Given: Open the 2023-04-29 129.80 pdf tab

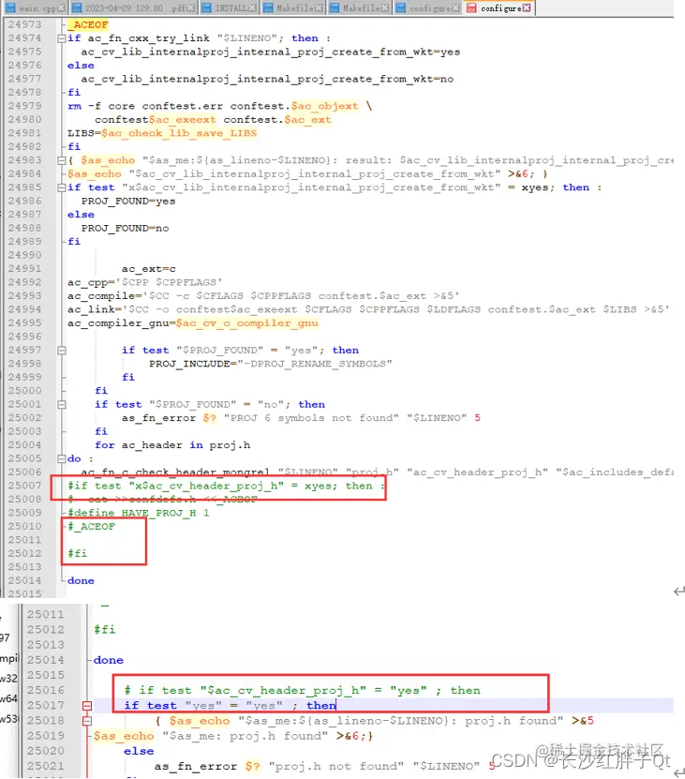Looking at the screenshot, I should coord(133,7).
